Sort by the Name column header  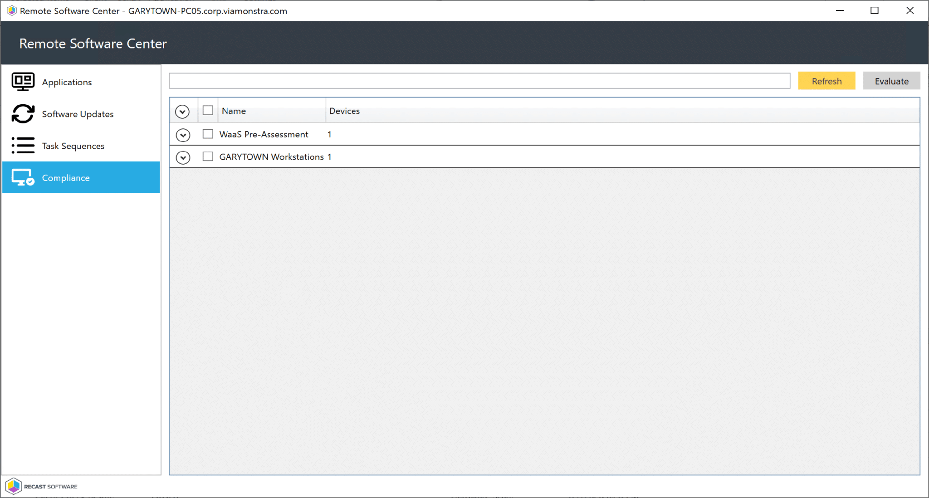pyautogui.click(x=272, y=111)
